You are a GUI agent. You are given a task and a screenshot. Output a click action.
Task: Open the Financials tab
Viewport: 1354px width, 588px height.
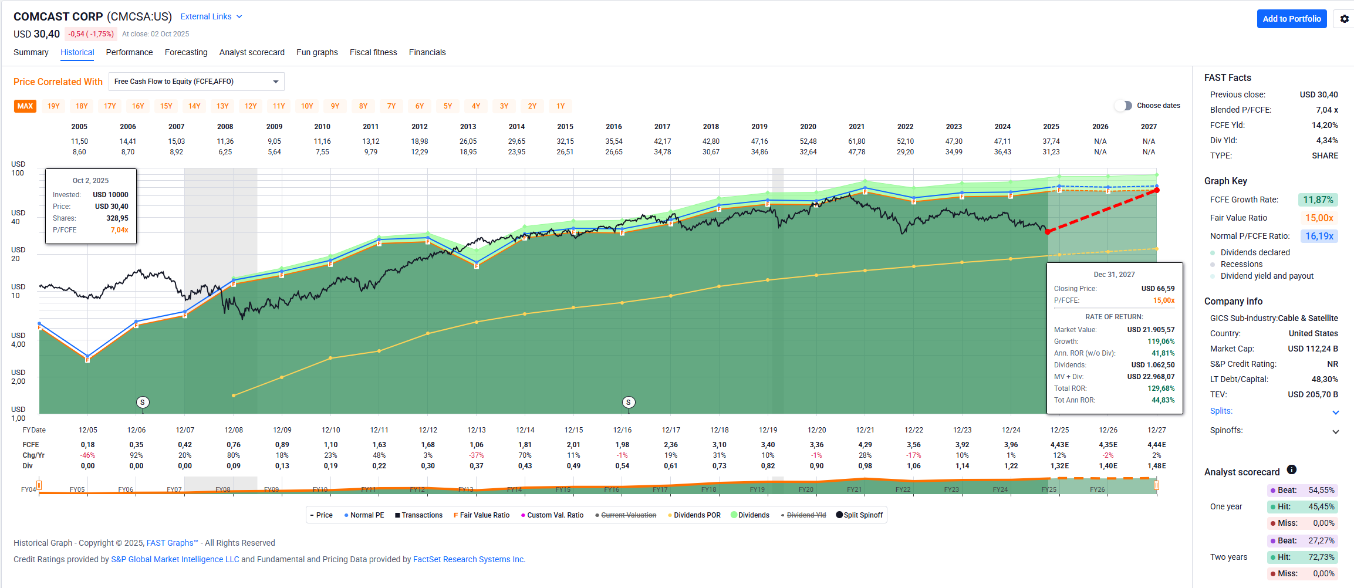pyautogui.click(x=427, y=52)
